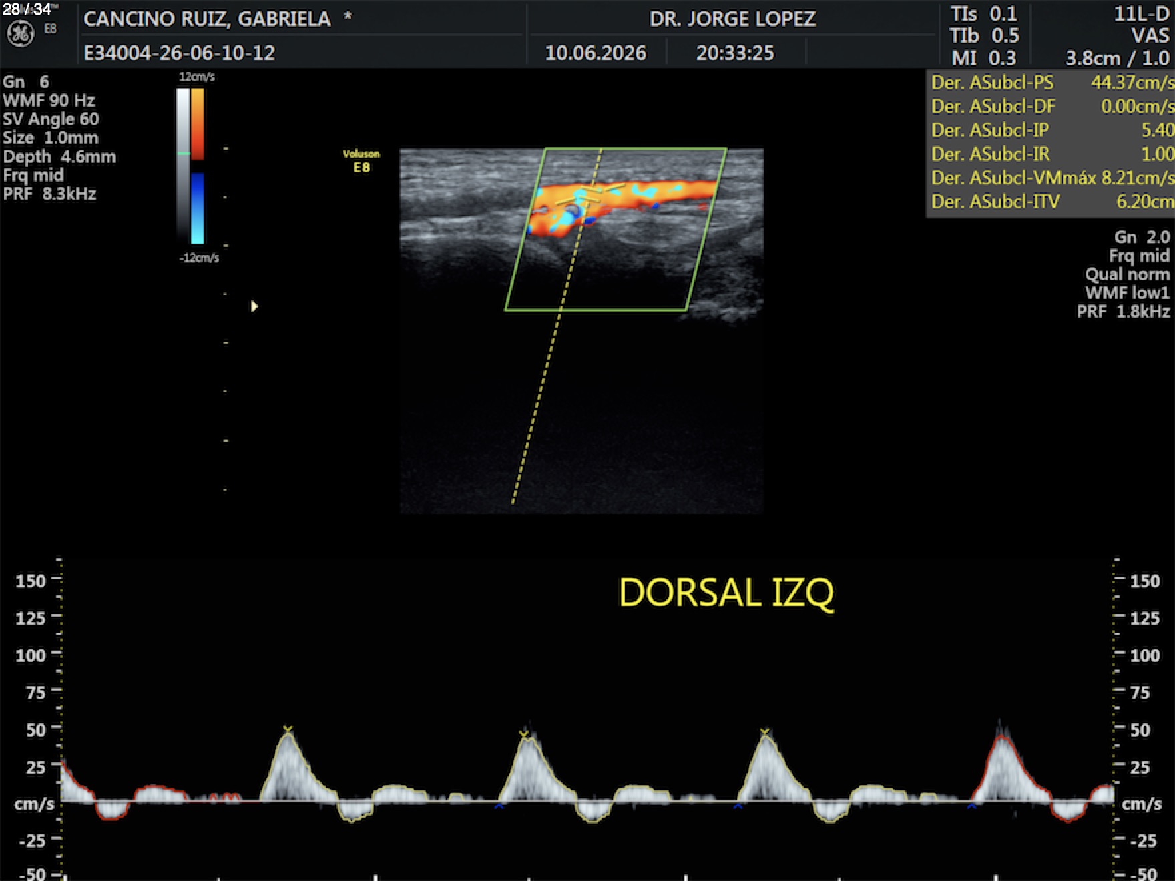Click the patient ID E34004-26-06-10-12 field
Screen dimensions: 1175x881
[180, 53]
